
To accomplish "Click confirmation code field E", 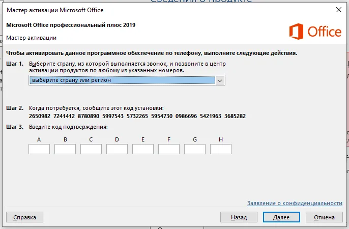I will pyautogui.click(x=143, y=149).
